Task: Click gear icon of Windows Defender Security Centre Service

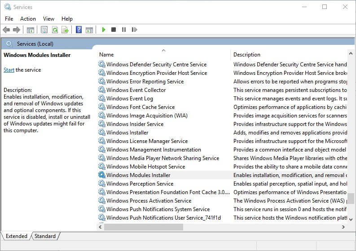Action: click(102, 64)
